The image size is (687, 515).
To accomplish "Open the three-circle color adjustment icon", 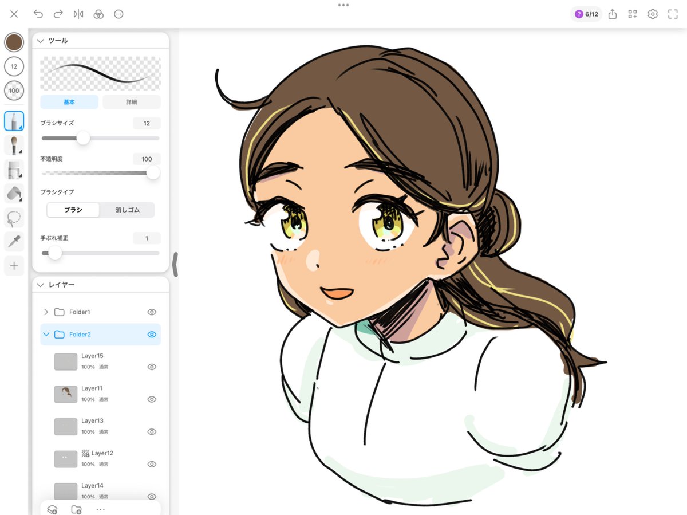I will click(x=98, y=14).
